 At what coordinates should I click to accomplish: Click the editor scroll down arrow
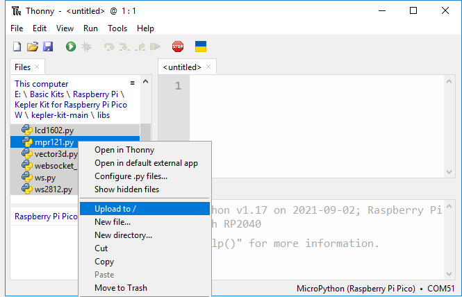point(449,171)
